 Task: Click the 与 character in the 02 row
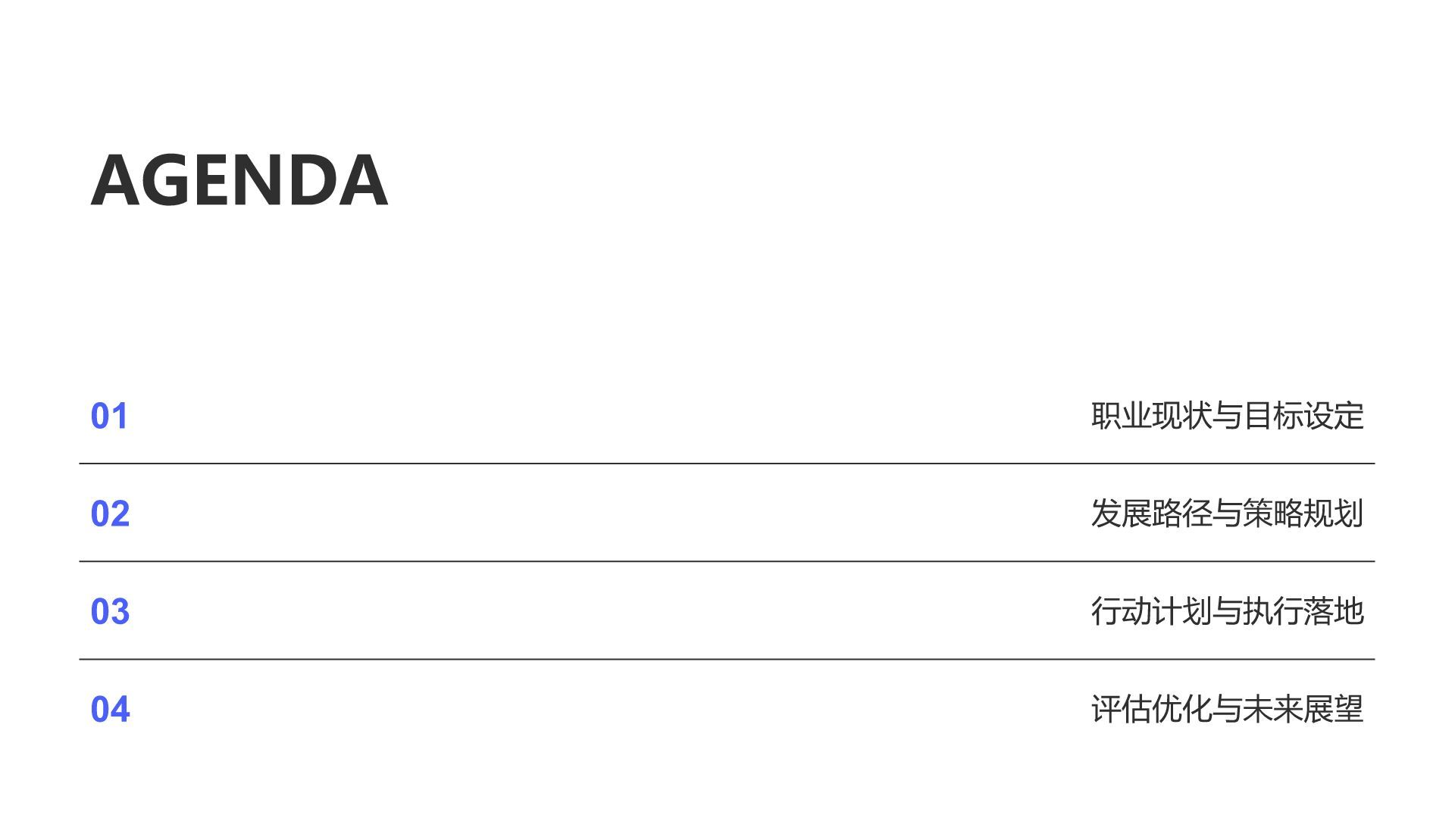tap(1227, 514)
